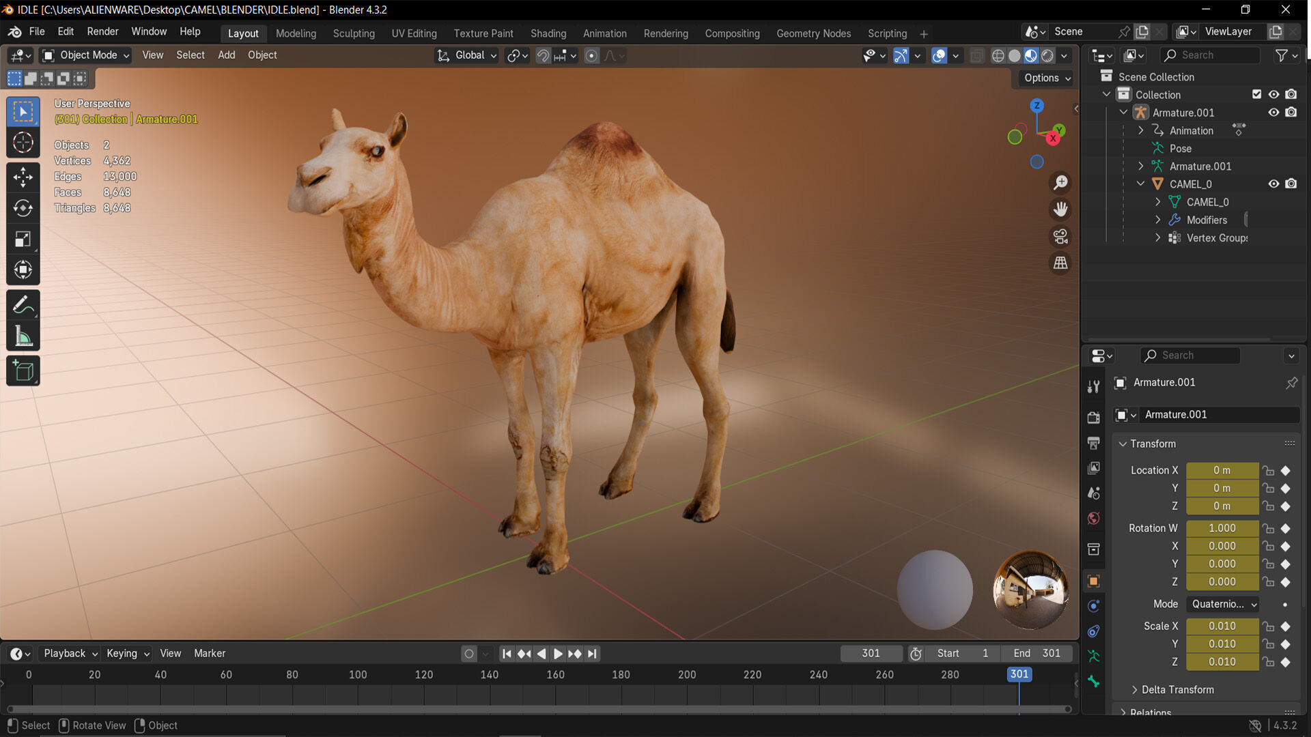This screenshot has height=737, width=1311.
Task: Switch to the Shading workspace tab
Action: click(x=548, y=33)
